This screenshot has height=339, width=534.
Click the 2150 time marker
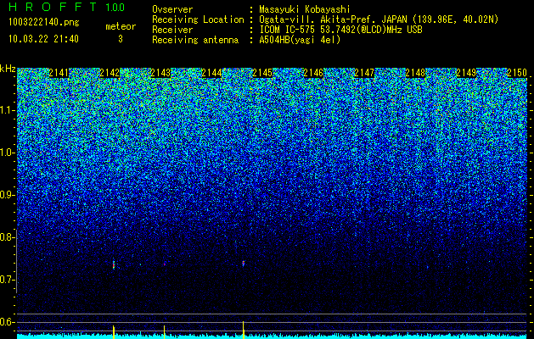click(517, 73)
